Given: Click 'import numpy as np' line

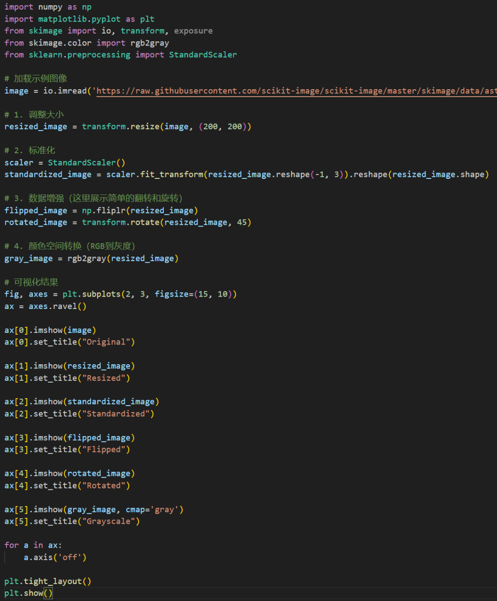Looking at the screenshot, I should [x=48, y=7].
